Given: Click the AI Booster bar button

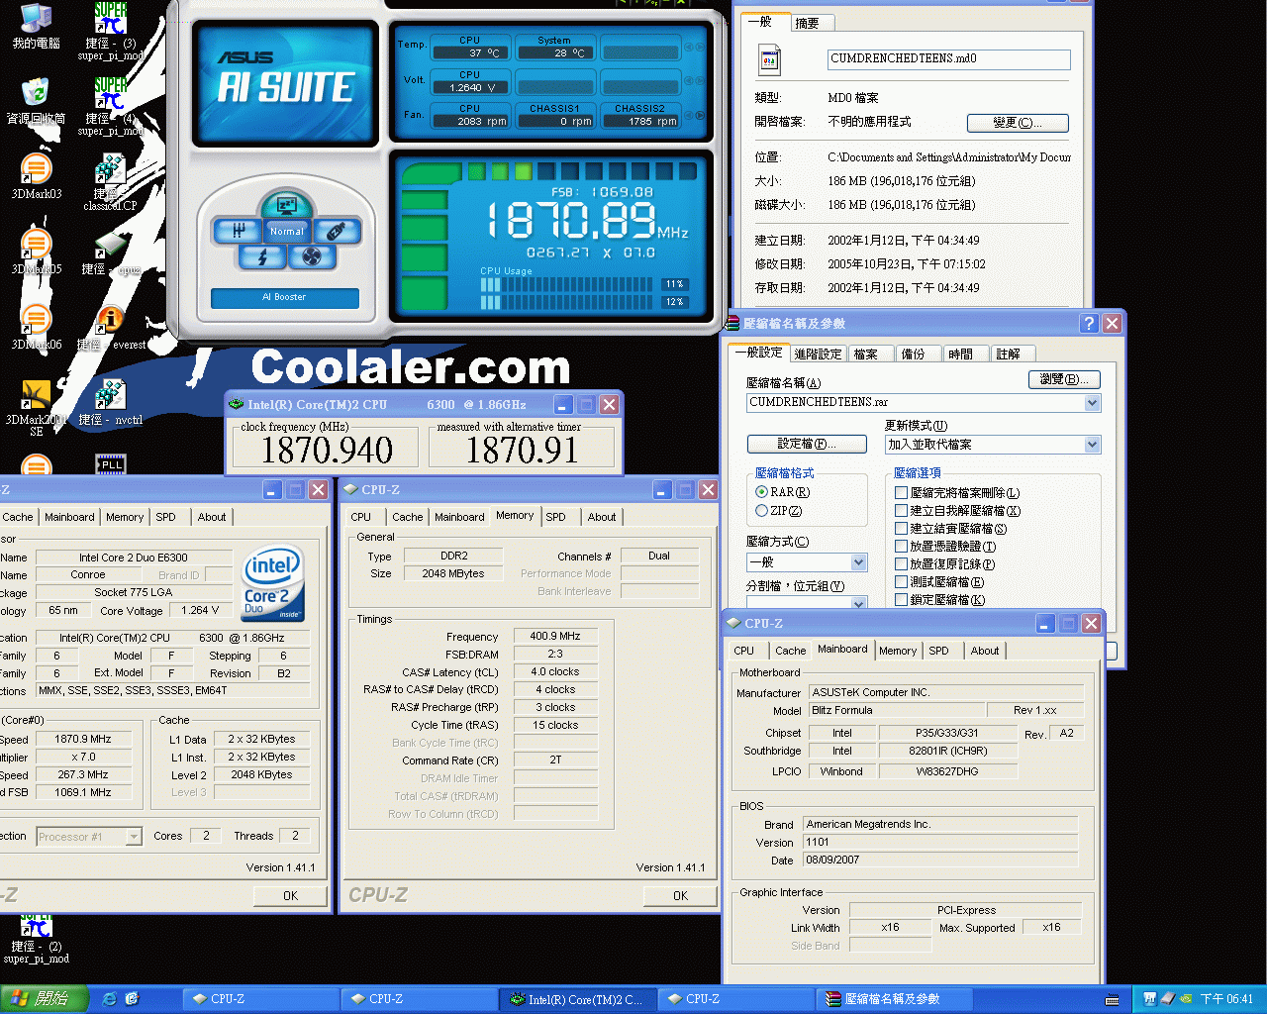Looking at the screenshot, I should coord(284,297).
